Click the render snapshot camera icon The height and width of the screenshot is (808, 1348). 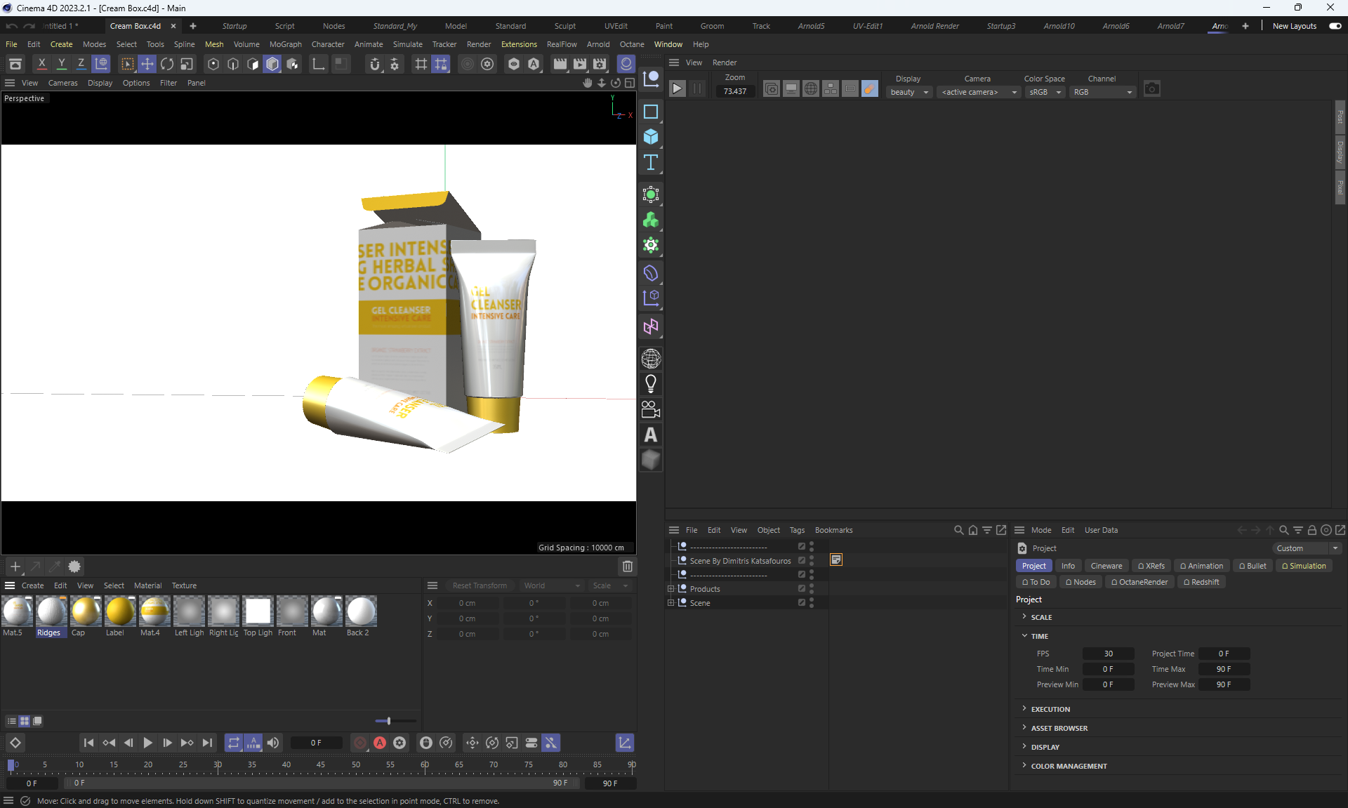(x=1151, y=89)
